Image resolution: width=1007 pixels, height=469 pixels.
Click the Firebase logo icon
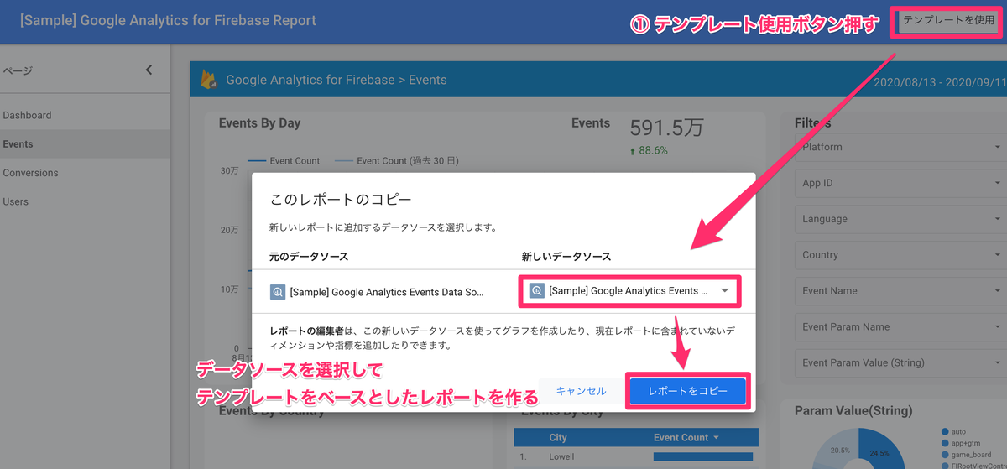[208, 80]
